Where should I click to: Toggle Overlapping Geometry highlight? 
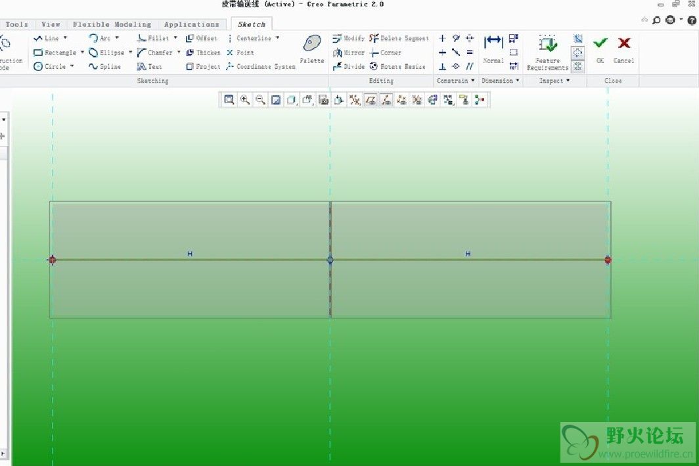577,39
